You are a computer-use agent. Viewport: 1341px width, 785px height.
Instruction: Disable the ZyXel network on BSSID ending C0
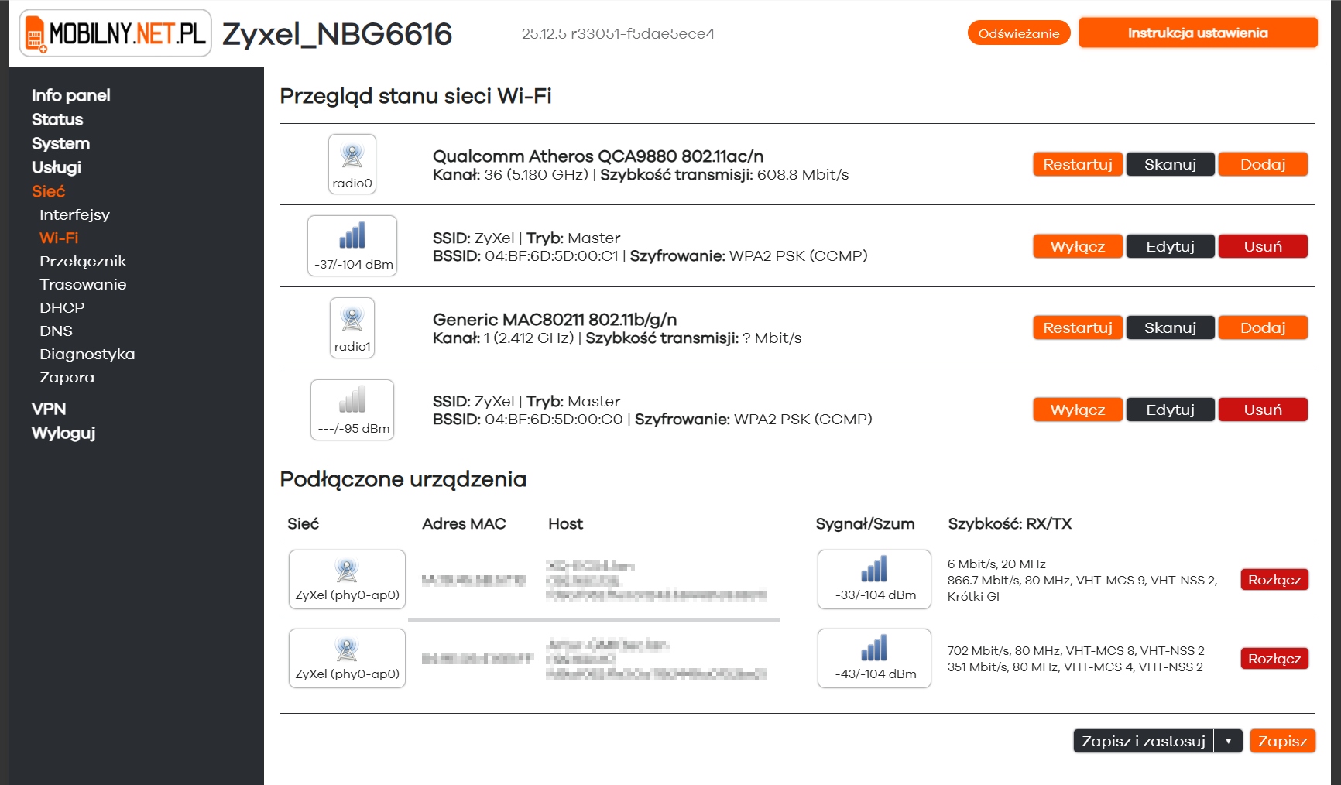pyautogui.click(x=1078, y=410)
